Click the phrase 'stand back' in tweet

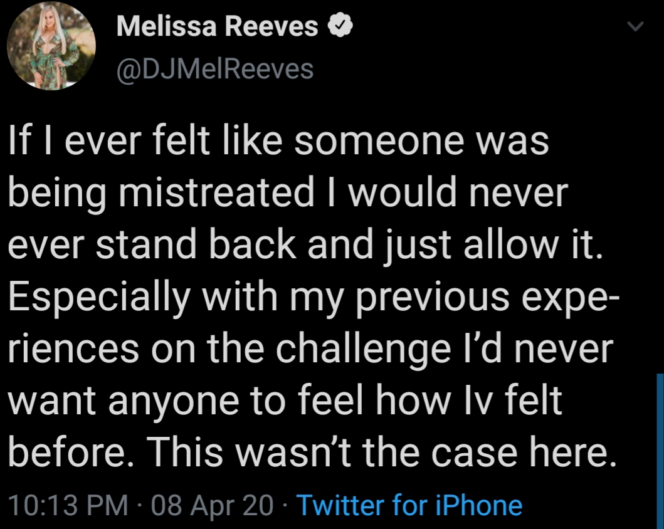196,244
